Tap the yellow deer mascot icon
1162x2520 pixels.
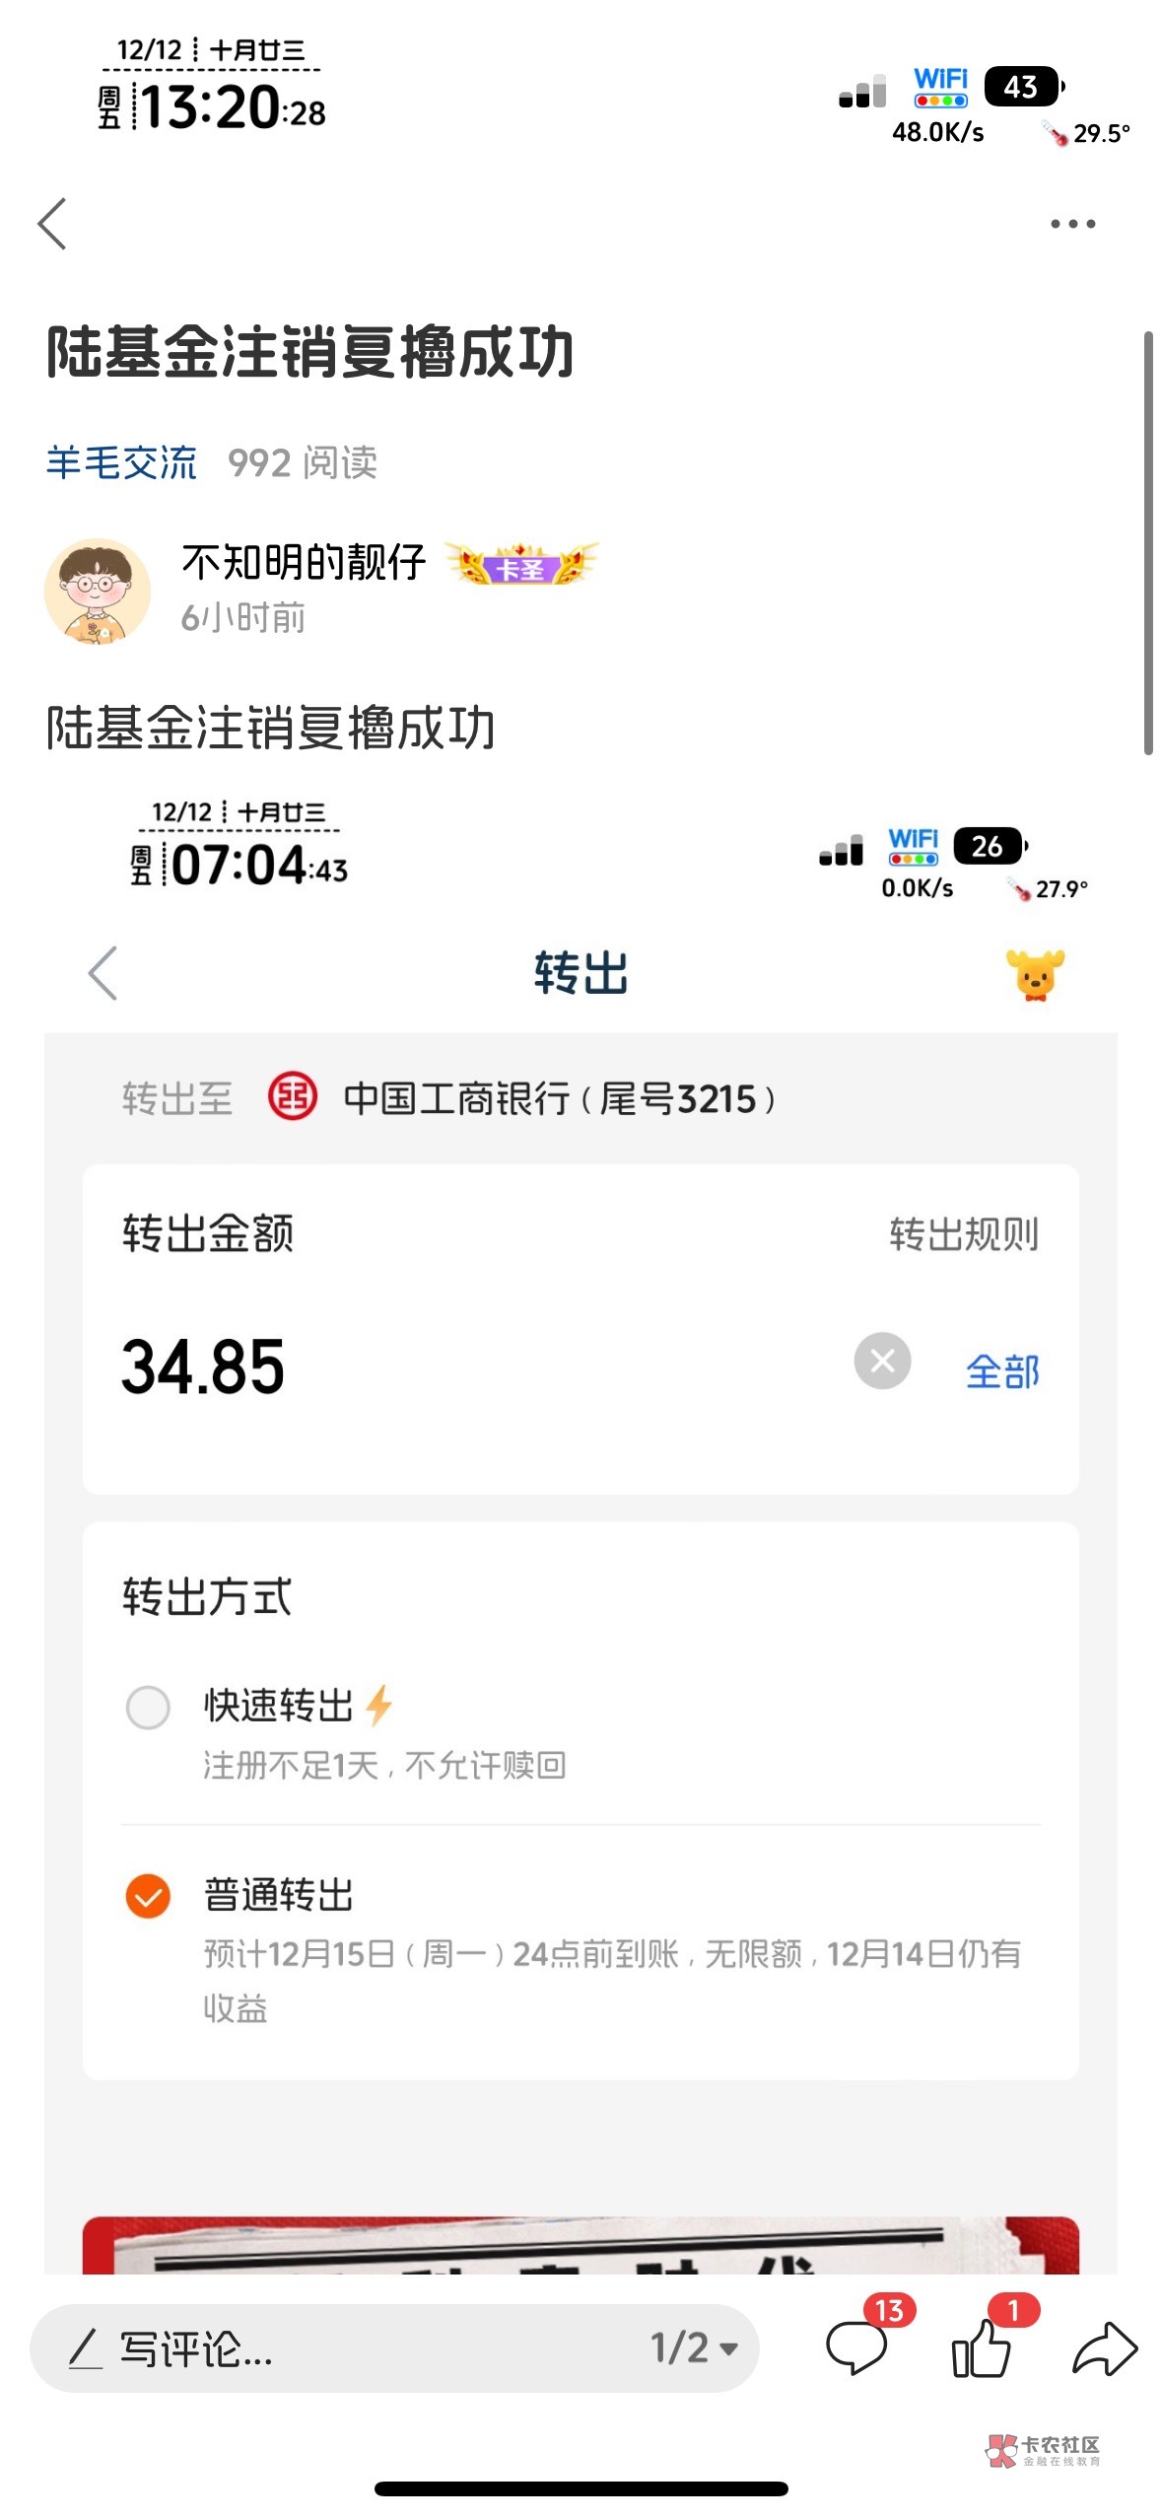pyautogui.click(x=1035, y=975)
